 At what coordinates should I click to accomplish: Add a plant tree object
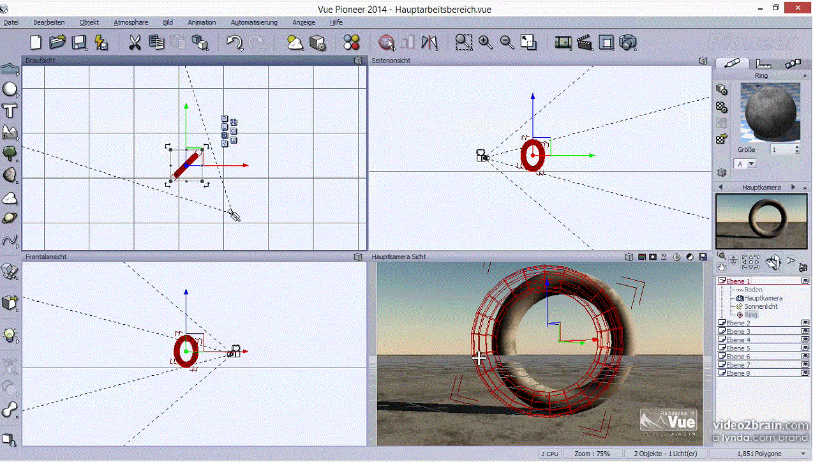pos(10,153)
